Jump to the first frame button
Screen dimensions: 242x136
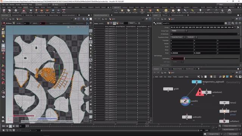pos(3,126)
